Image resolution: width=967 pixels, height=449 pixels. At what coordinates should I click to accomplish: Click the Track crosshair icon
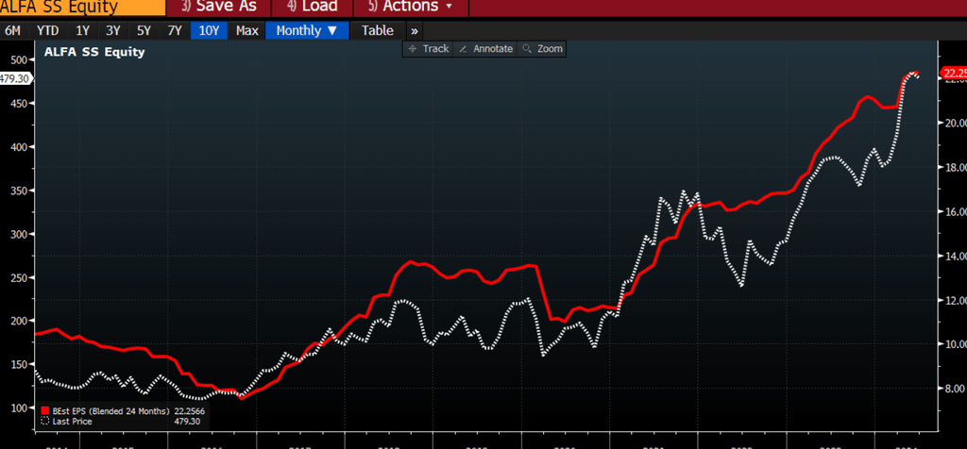[412, 48]
